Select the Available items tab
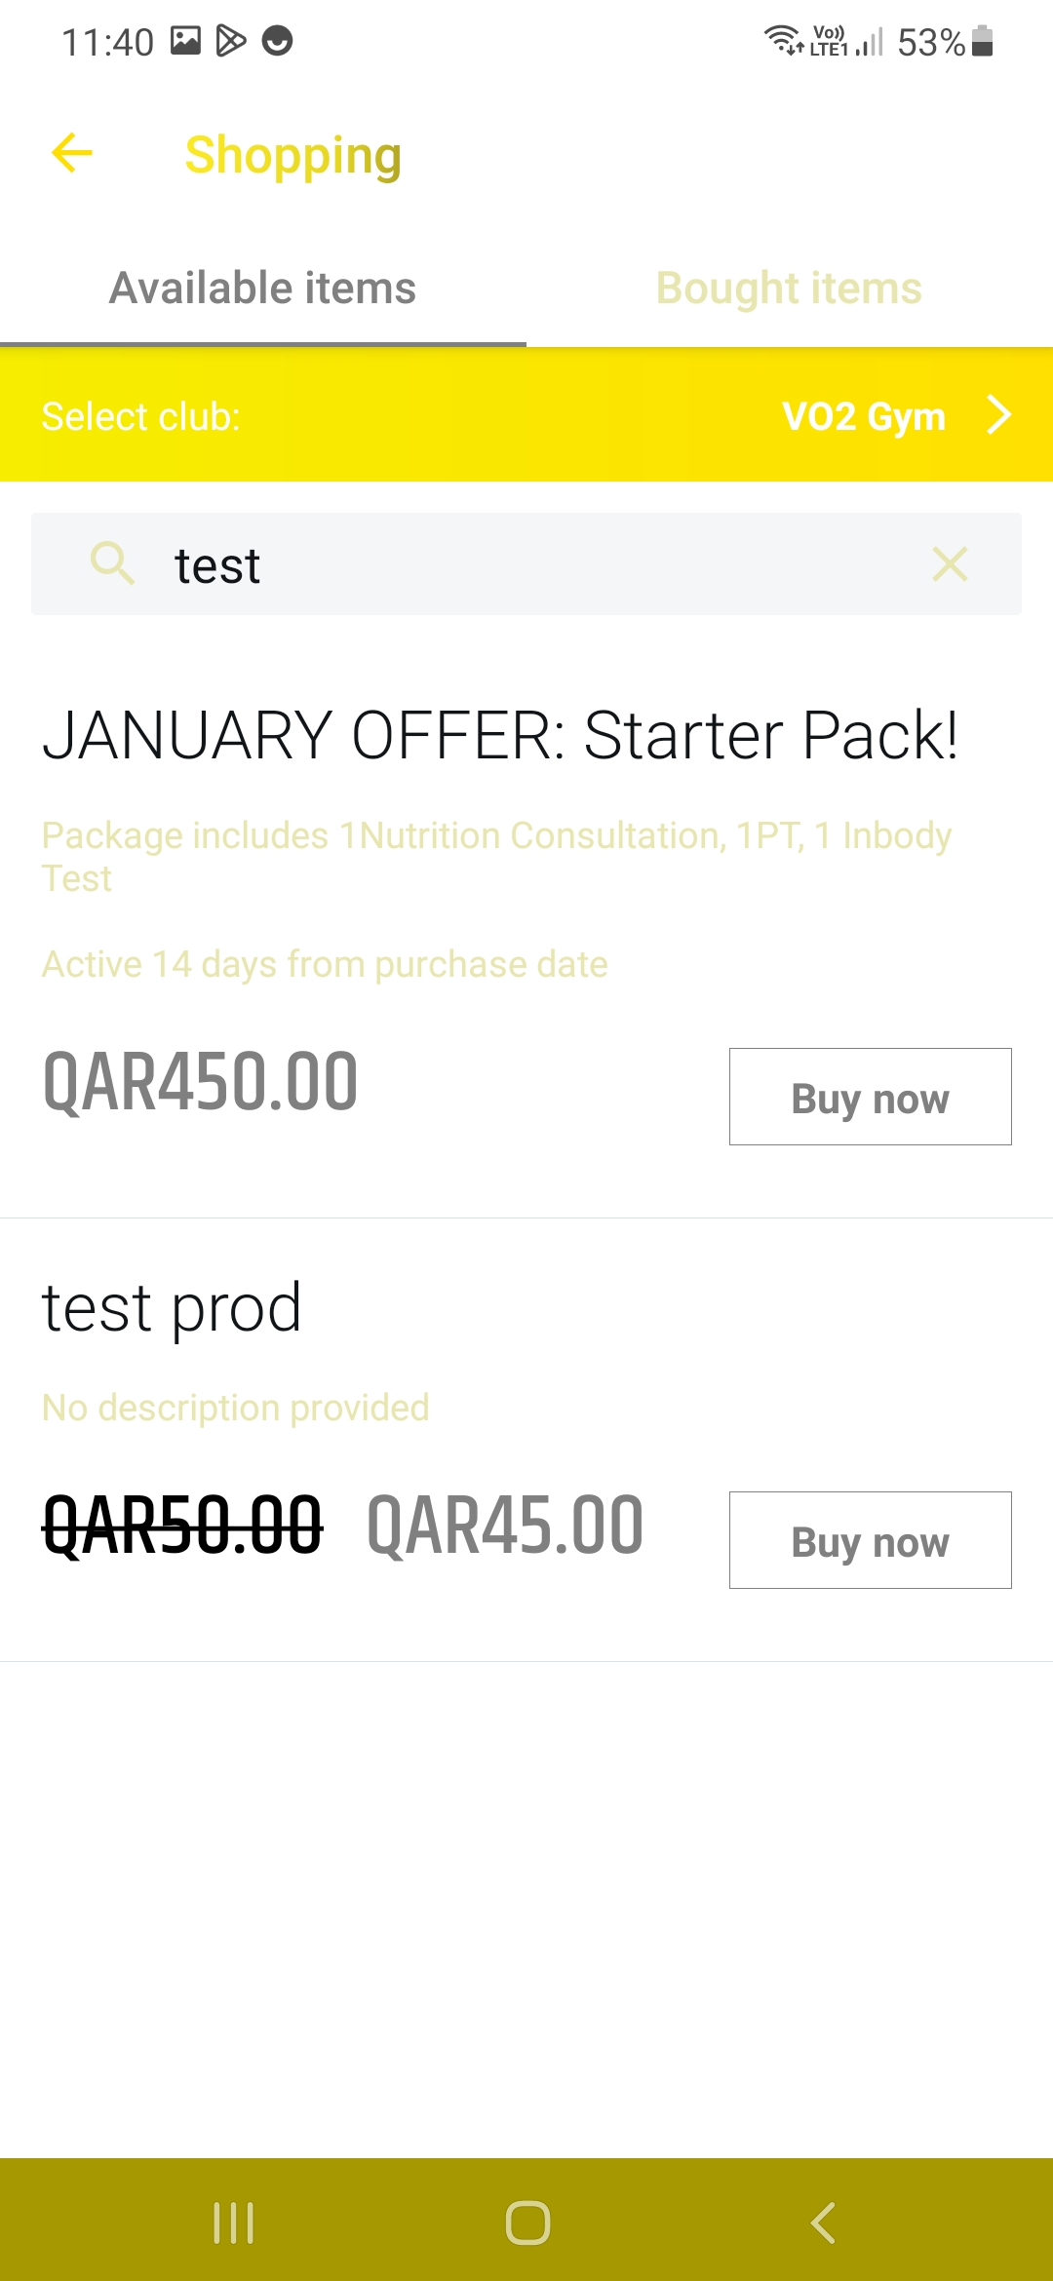 [x=263, y=289]
